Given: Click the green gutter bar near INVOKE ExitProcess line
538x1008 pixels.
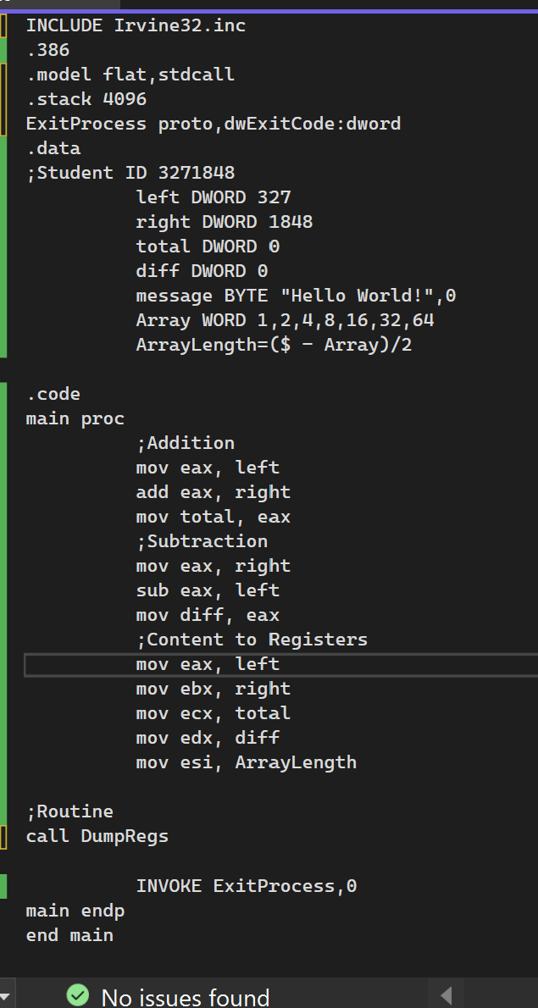Looking at the screenshot, I should [3, 886].
